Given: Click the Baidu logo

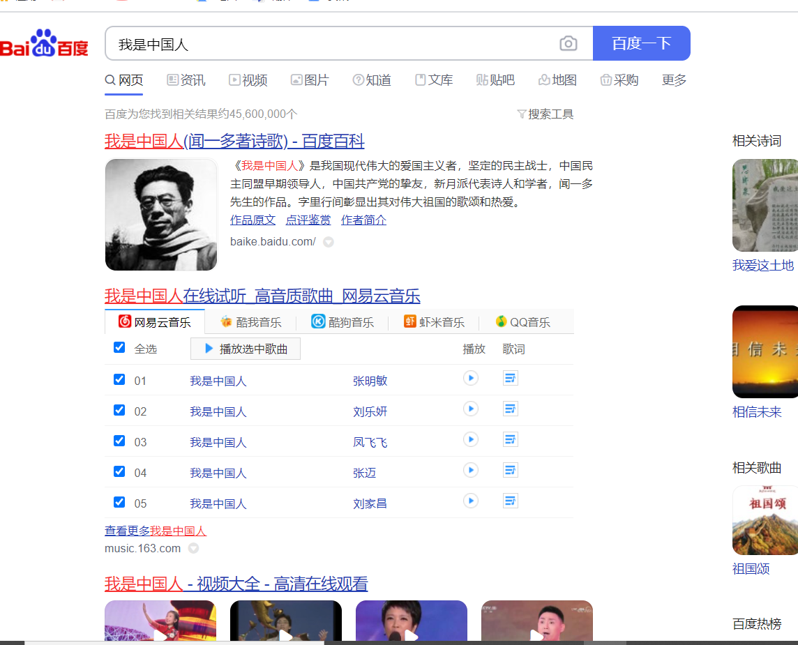Looking at the screenshot, I should click(44, 44).
